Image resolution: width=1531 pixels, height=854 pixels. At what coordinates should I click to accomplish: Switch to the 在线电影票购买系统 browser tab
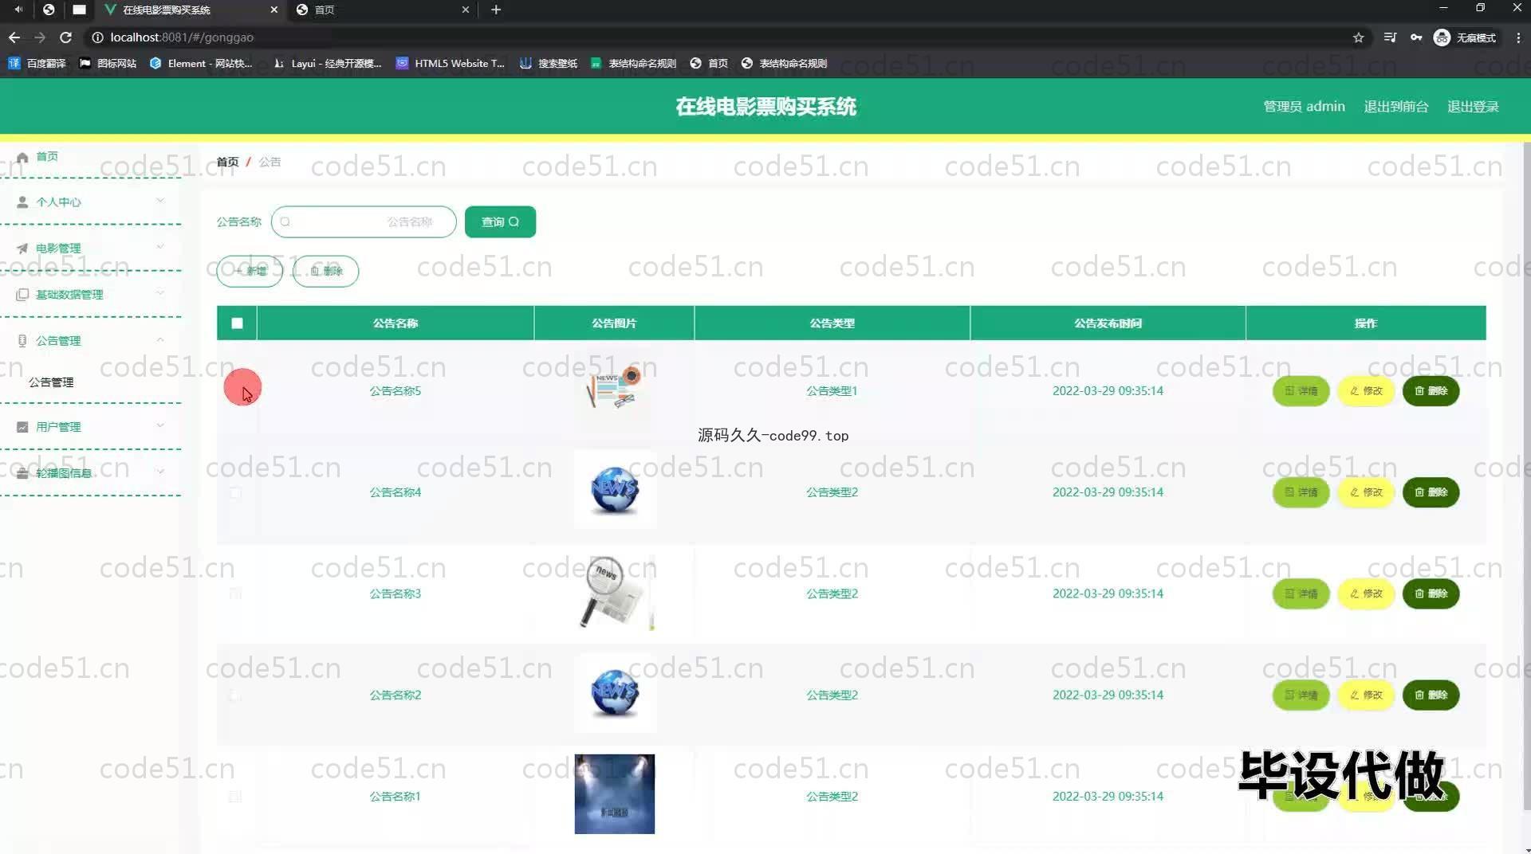(x=191, y=10)
